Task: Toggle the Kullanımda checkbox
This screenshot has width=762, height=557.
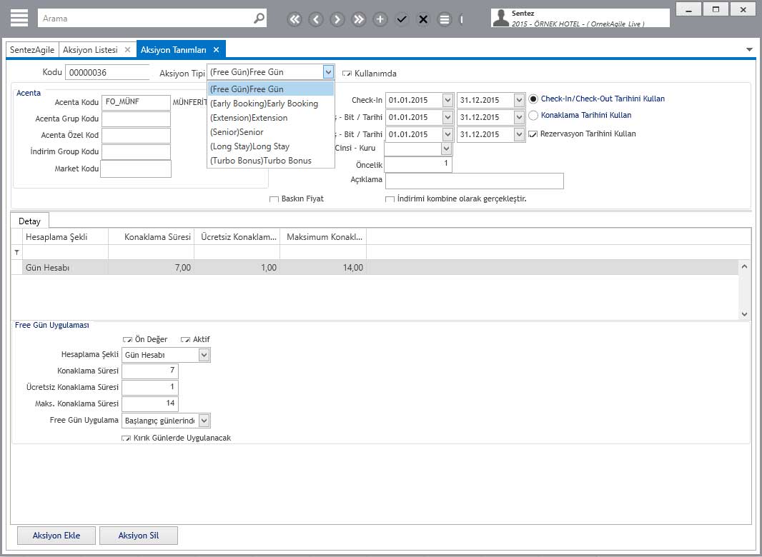Action: click(x=347, y=74)
